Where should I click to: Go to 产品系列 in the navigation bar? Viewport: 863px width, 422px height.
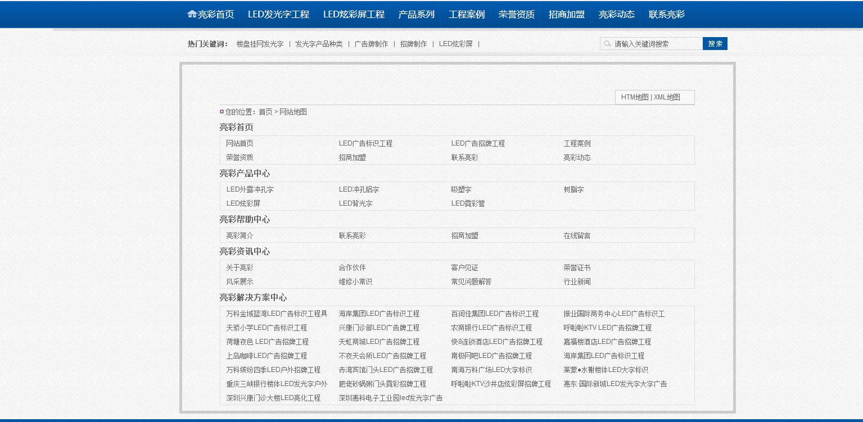(416, 15)
